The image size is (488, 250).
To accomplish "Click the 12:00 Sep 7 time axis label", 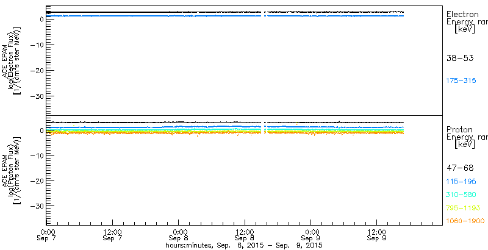I will click(112, 235).
